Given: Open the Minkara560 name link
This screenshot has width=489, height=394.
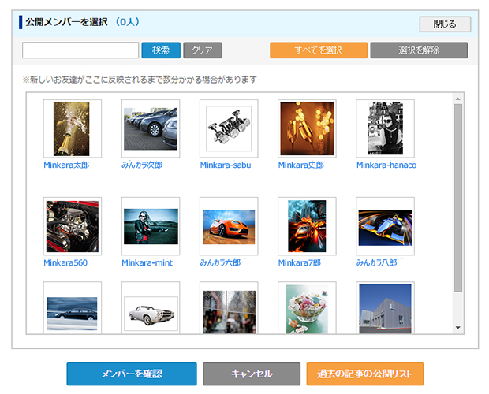Looking at the screenshot, I should click(x=65, y=263).
